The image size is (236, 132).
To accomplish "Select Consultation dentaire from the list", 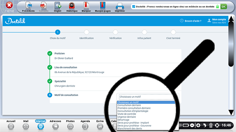I will (129, 105).
